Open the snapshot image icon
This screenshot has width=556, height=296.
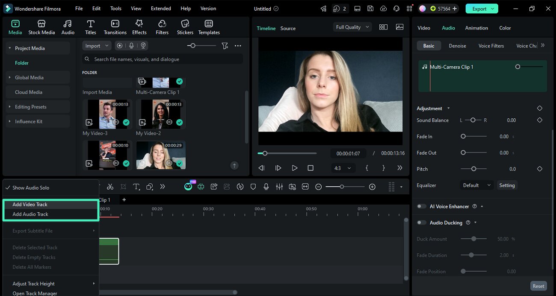[399, 27]
